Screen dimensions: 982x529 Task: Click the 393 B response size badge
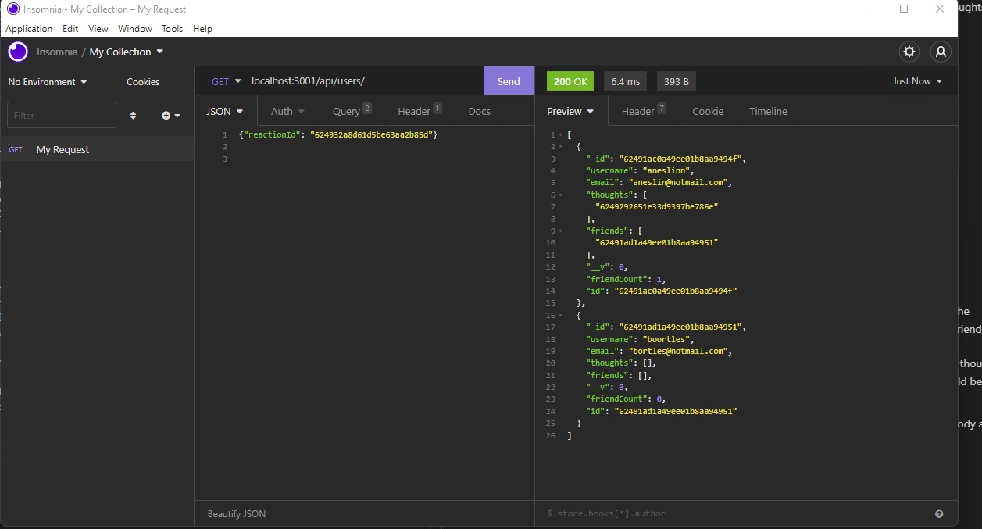pyautogui.click(x=676, y=81)
